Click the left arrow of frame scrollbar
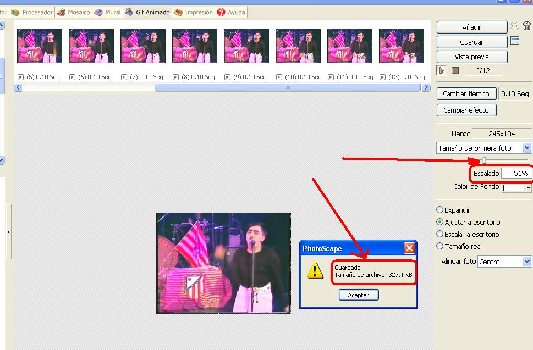533x350 pixels. [18, 87]
